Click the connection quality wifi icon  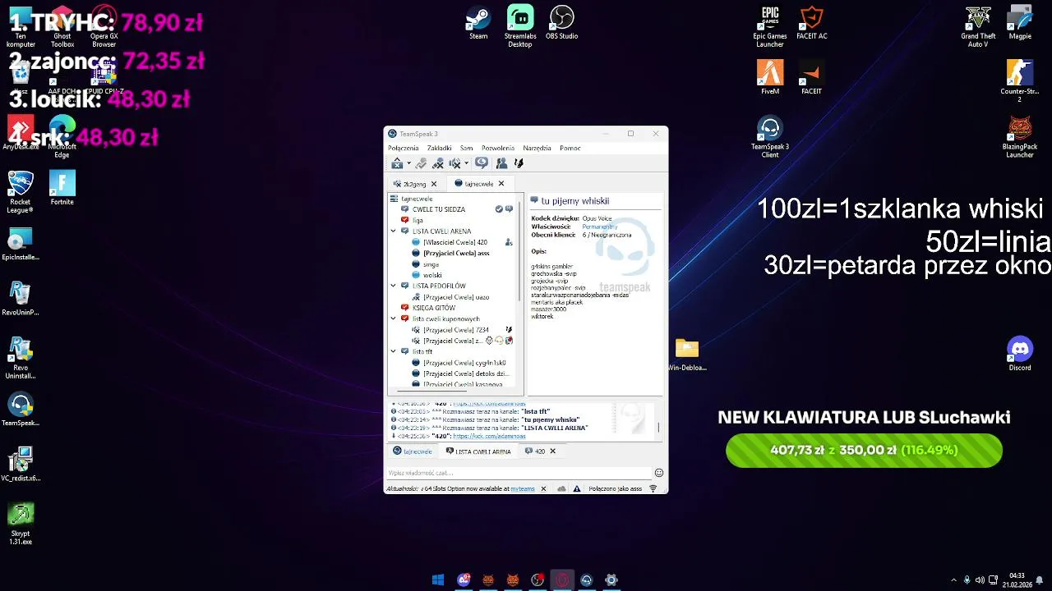pyautogui.click(x=653, y=488)
